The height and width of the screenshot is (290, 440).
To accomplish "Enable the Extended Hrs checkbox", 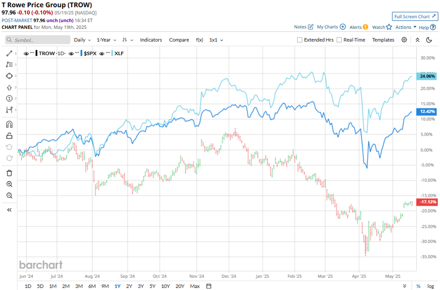I will pos(300,40).
